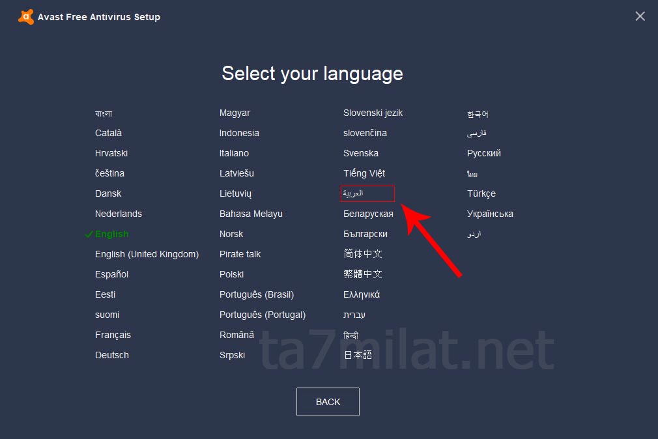Select Español language
This screenshot has height=439, width=658.
[x=111, y=274]
